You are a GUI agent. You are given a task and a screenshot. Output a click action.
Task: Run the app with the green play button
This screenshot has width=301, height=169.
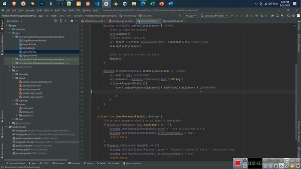(x=232, y=15)
